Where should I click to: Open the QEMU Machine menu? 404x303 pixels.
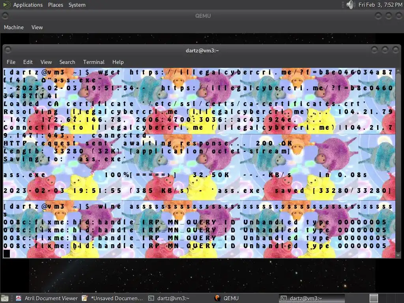[x=14, y=27]
